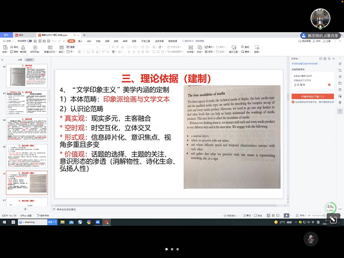The height and width of the screenshot is (258, 344).
Task: Toggle Strikethrough formatting
Action: coord(93,52)
